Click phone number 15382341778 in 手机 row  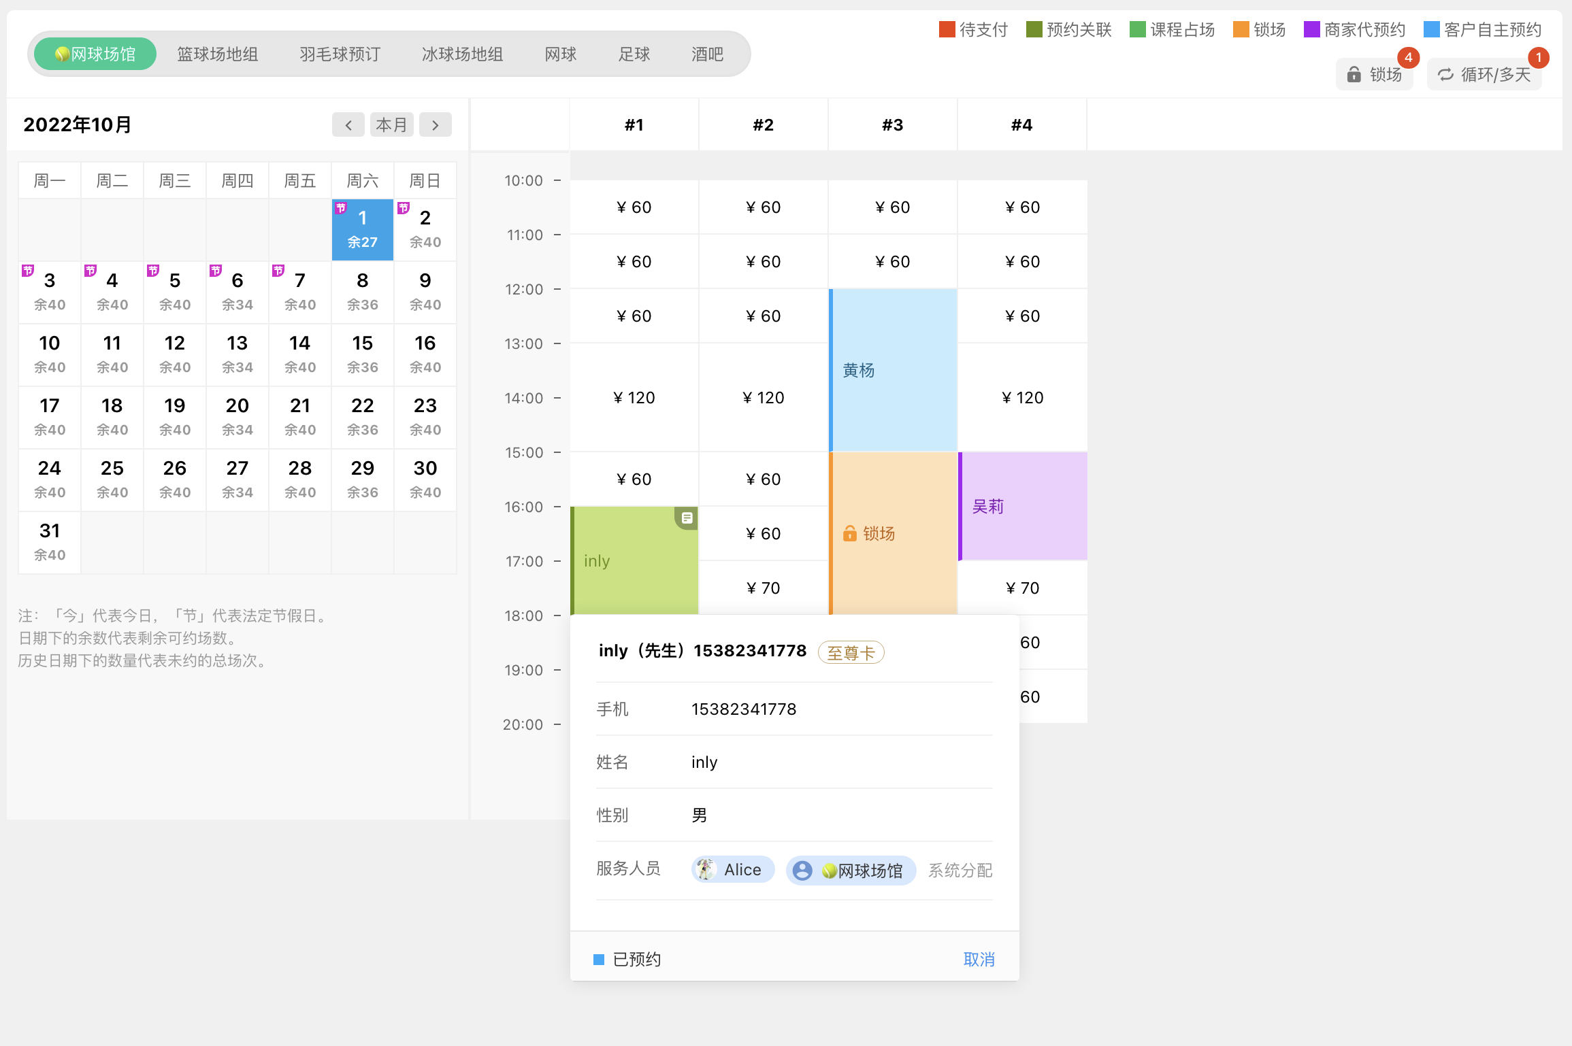744,709
